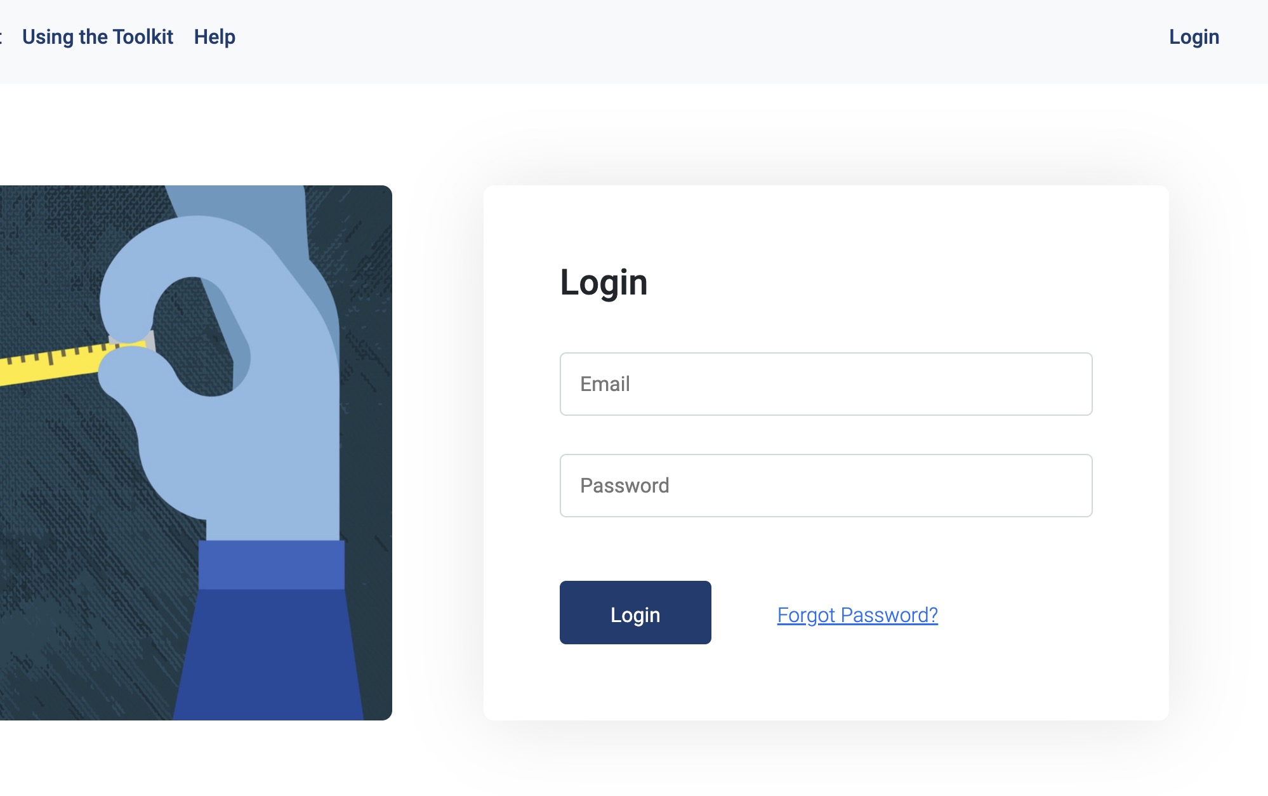This screenshot has width=1268, height=796.
Task: Click blank header area between Help and Login
Action: coord(698,38)
